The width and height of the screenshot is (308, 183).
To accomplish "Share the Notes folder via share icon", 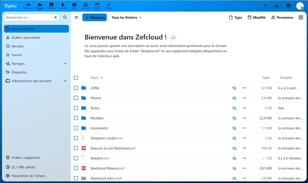I will (x=234, y=108).
